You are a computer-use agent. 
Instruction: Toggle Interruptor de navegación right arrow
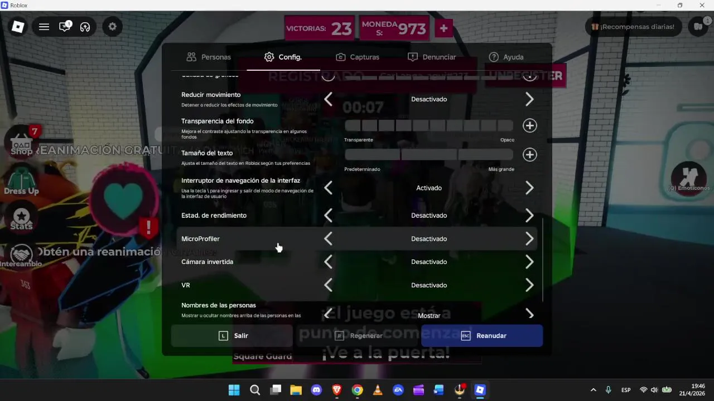coord(529,188)
